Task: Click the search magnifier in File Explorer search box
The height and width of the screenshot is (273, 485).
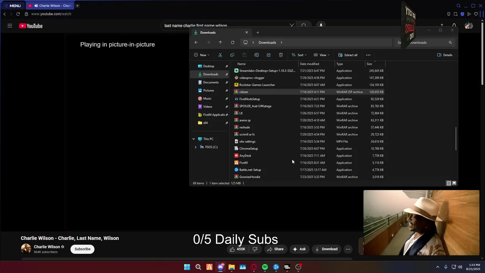Action: (450, 42)
